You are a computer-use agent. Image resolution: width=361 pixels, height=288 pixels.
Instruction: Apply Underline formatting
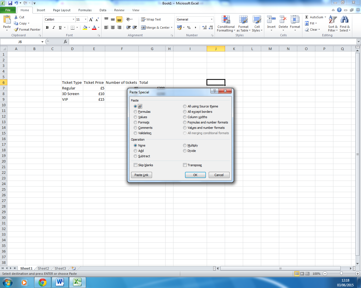60,28
